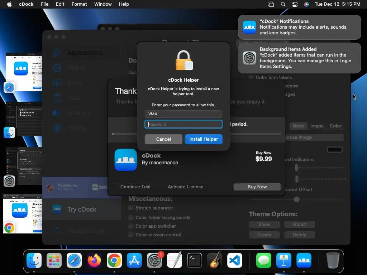
Task: Click the cDock app icon in trial window
Action: pos(126,160)
